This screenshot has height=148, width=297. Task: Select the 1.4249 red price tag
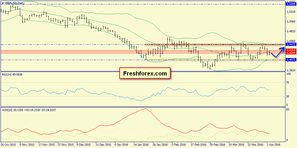point(290,53)
